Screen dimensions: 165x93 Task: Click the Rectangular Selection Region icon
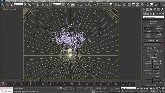click(x=33, y=5)
